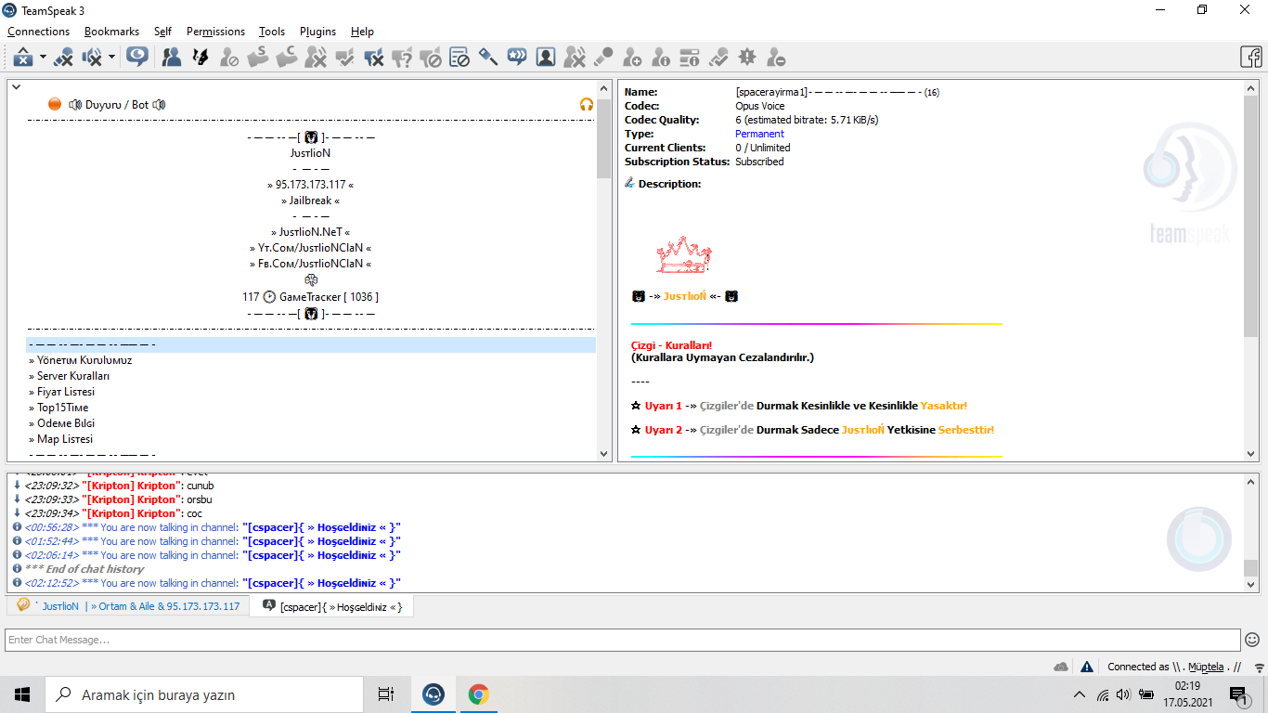The image size is (1268, 713).
Task: Open the dropdown arrow beside the speaker mute icon
Action: pyautogui.click(x=112, y=58)
